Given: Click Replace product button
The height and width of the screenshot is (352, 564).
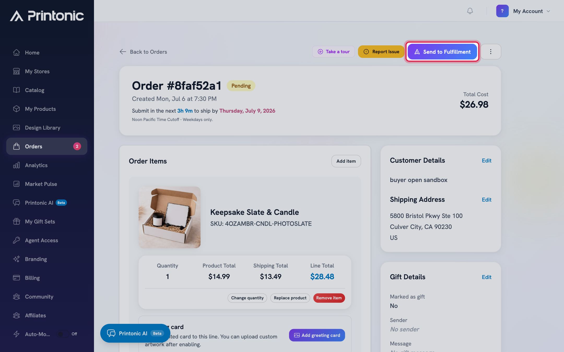Looking at the screenshot, I should (x=290, y=298).
